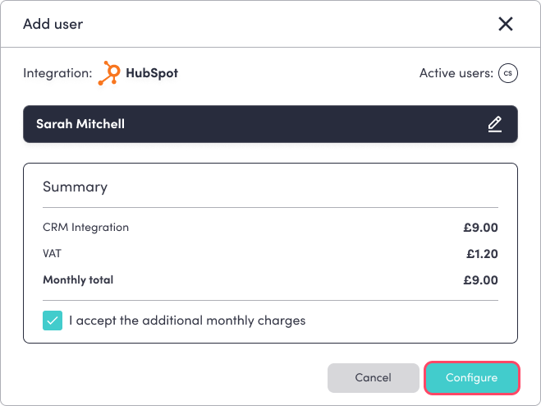The width and height of the screenshot is (541, 406).
Task: Click the Integration label text
Action: [57, 73]
